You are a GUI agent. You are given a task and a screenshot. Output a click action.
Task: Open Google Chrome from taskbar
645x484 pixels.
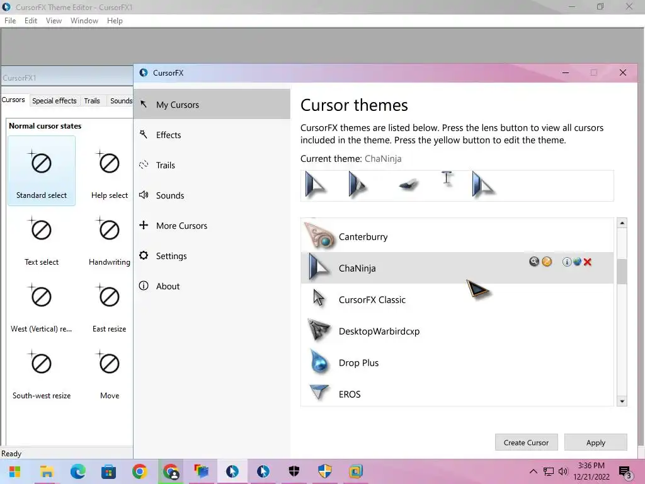(x=140, y=471)
